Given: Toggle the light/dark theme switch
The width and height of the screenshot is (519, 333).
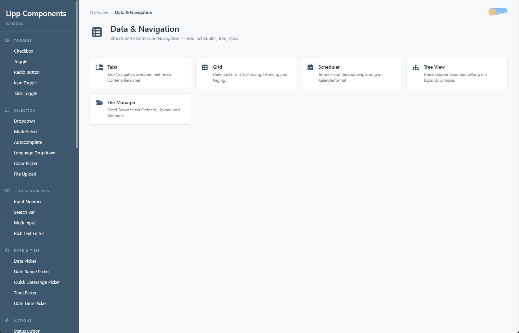Looking at the screenshot, I should [498, 12].
